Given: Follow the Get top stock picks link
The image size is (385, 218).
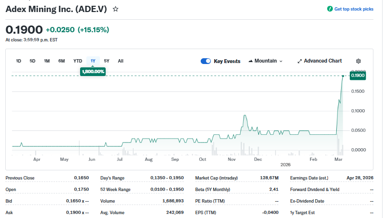Looking at the screenshot, I should (x=354, y=9).
